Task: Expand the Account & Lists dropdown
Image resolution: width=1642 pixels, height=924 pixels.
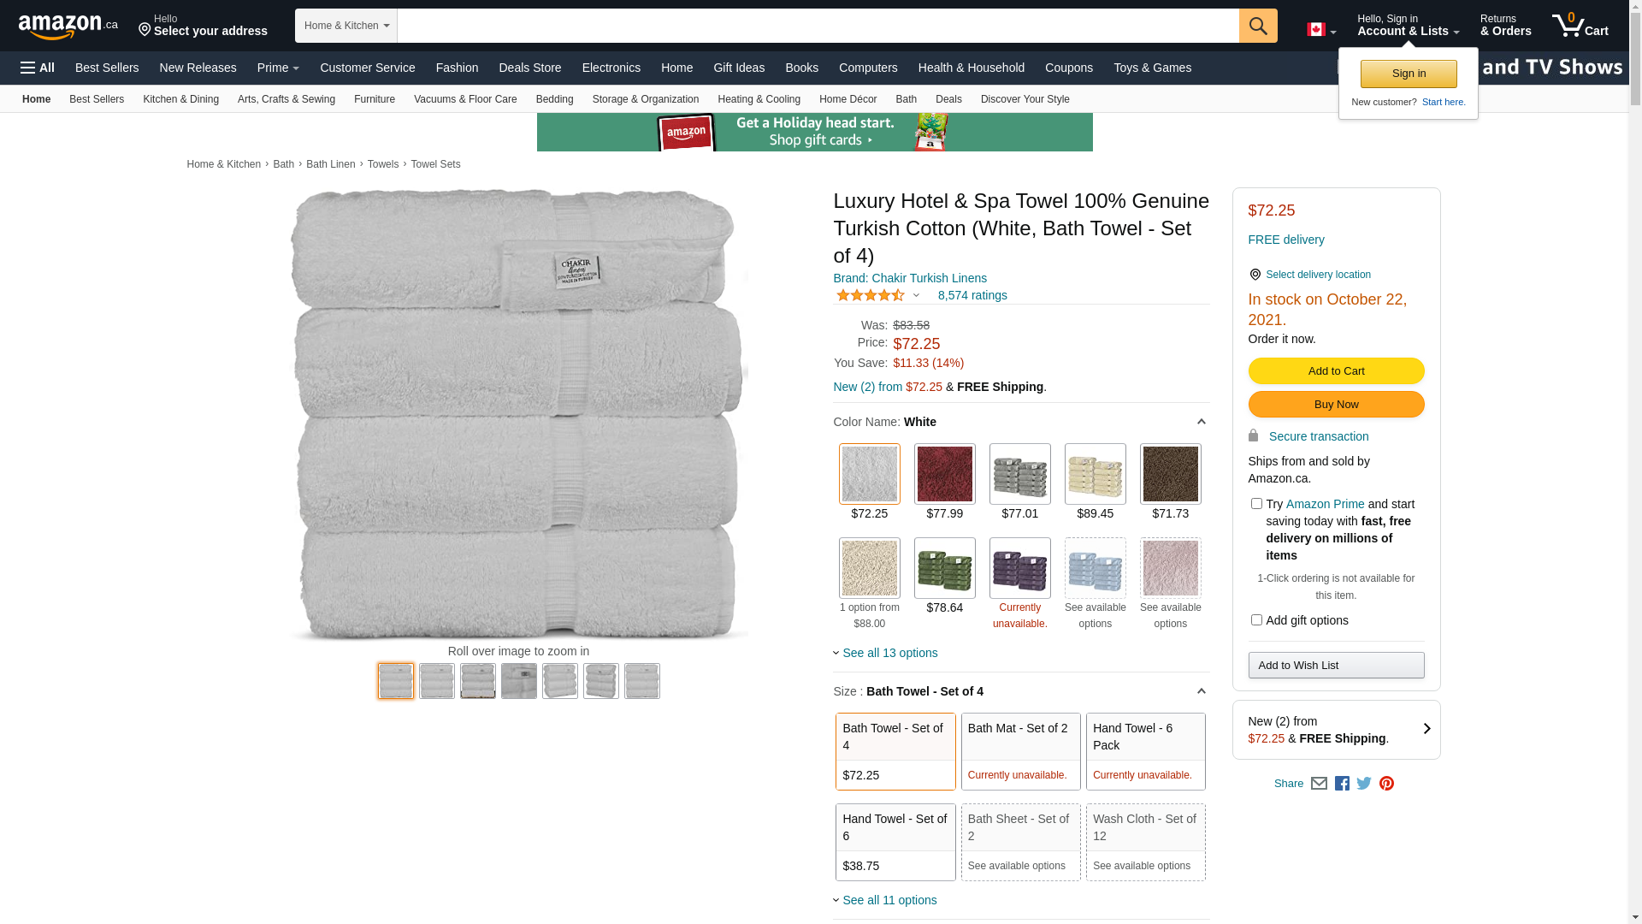Action: pos(1408,26)
